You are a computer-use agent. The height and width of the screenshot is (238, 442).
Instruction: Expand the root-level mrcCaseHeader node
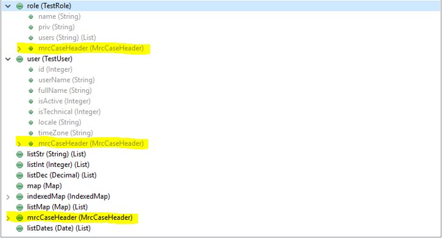tap(8, 218)
